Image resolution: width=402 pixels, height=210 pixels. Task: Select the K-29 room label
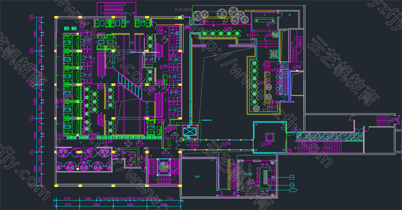174,59
